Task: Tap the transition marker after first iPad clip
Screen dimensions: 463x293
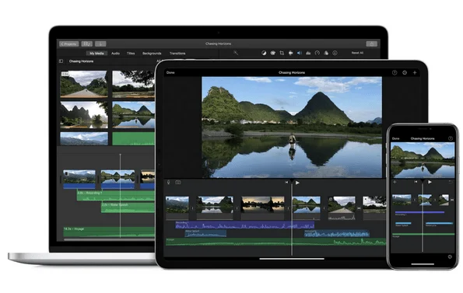Action: [x=192, y=208]
